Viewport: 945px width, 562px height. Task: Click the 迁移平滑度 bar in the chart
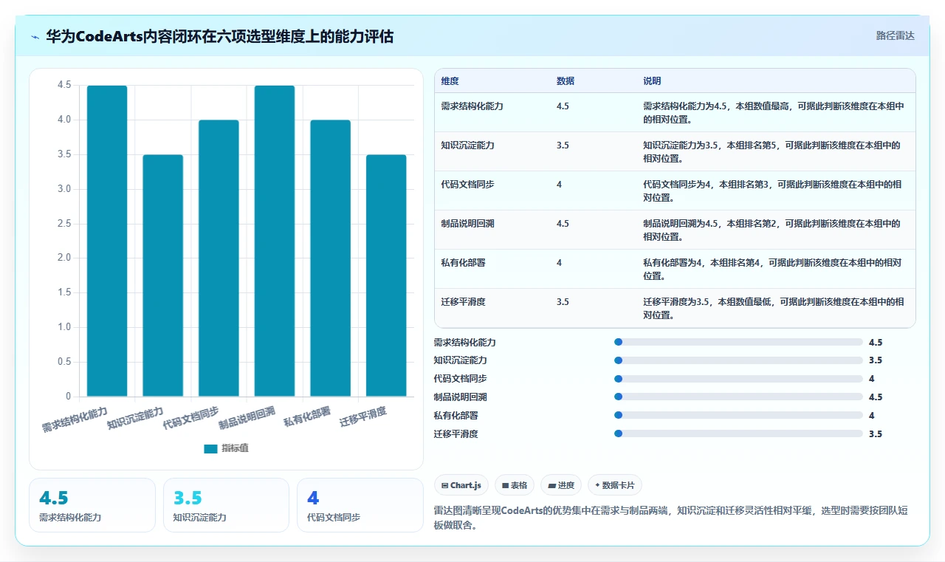[x=386, y=275]
